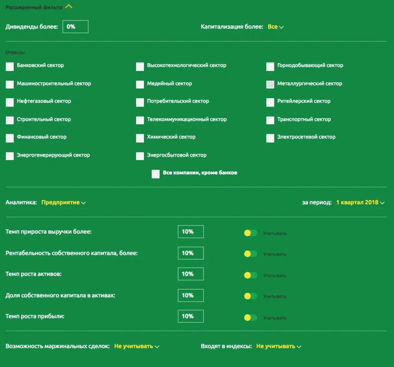394x367 pixels.
Task: Click the Дивиденды более input field
Action: pos(75,27)
